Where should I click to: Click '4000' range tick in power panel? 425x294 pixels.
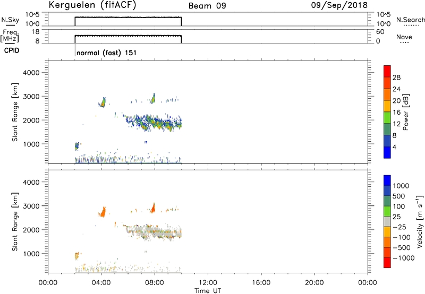[31, 73]
